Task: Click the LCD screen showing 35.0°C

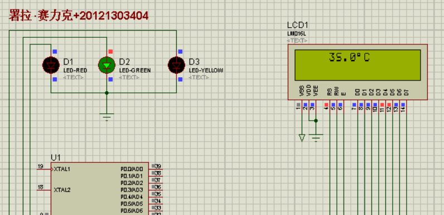Action: tap(358, 65)
